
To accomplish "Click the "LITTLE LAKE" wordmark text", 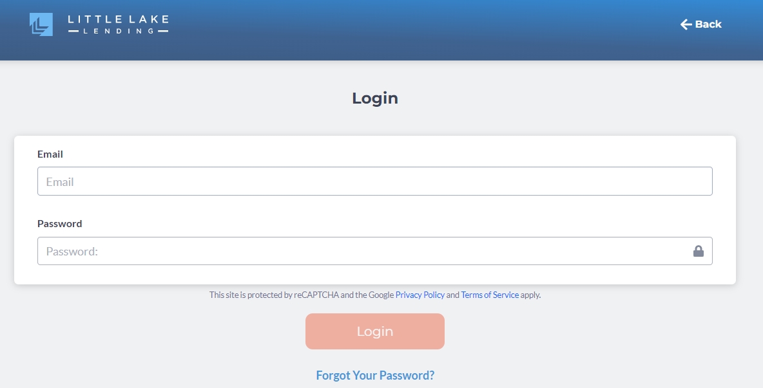I will click(118, 20).
